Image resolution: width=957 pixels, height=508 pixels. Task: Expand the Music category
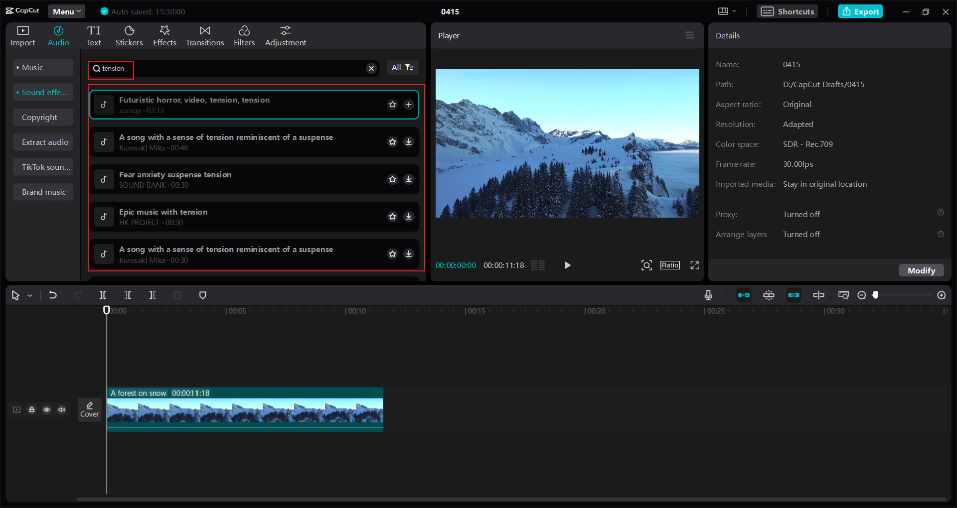tap(43, 67)
